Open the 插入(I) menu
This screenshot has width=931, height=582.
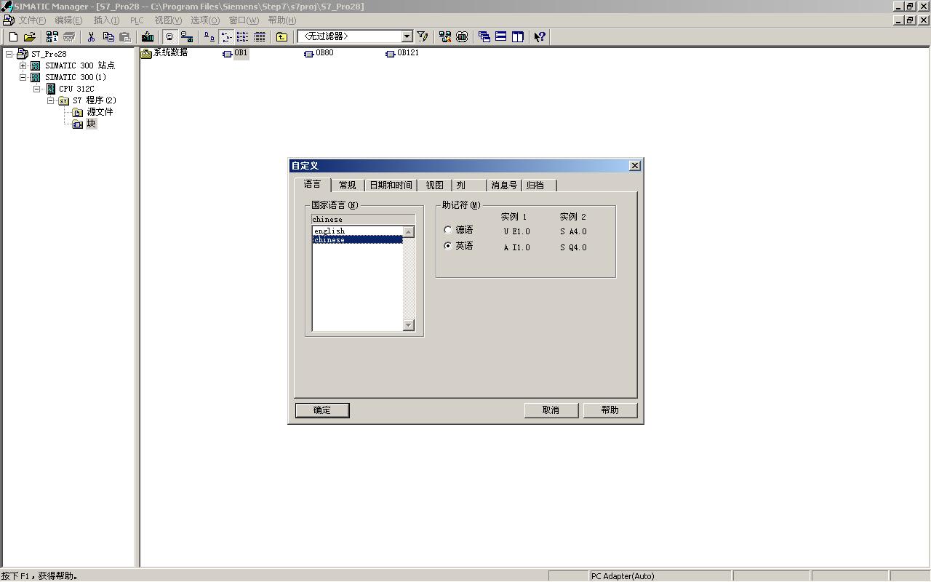106,20
